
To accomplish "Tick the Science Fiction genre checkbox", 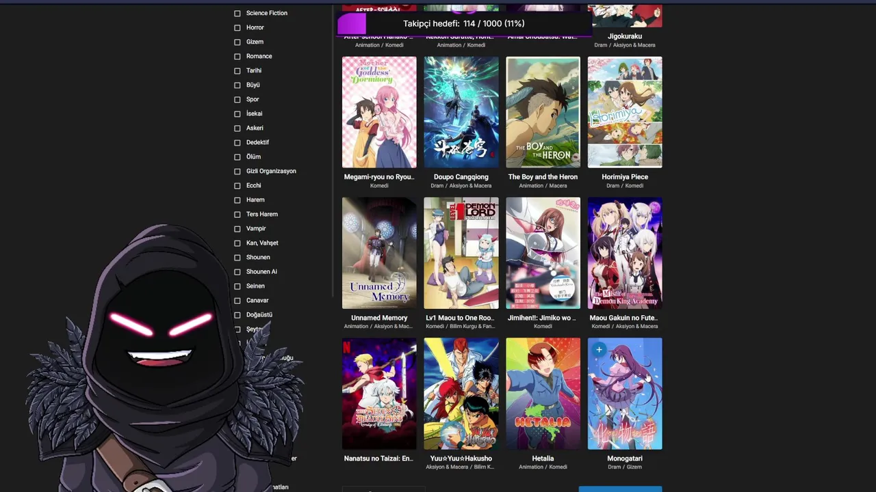I will tap(237, 13).
